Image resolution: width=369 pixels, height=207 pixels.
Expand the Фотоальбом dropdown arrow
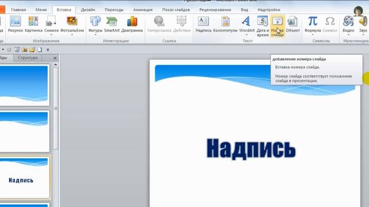click(72, 34)
